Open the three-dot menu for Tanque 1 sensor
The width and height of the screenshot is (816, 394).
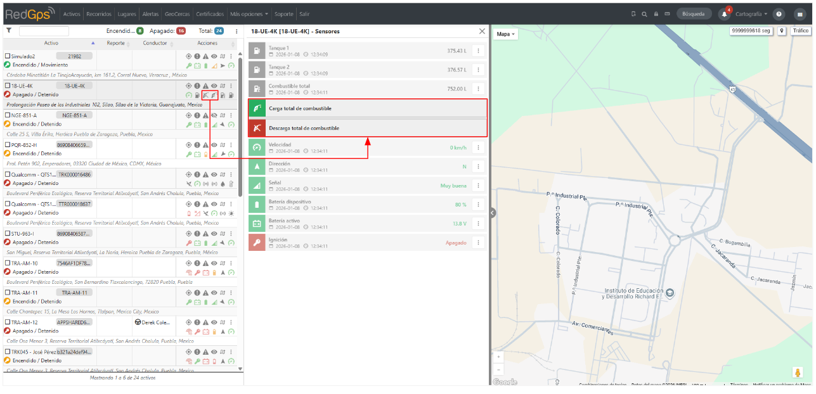(x=478, y=51)
